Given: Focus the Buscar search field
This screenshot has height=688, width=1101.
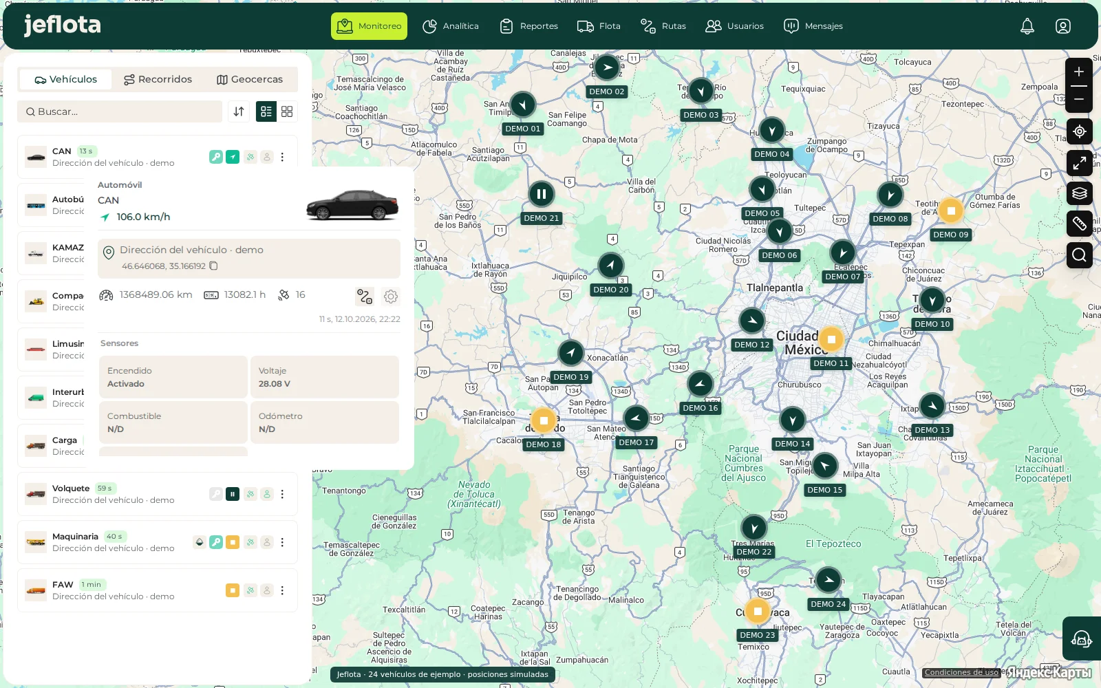Looking at the screenshot, I should click(120, 111).
